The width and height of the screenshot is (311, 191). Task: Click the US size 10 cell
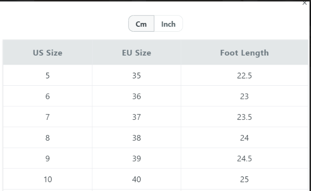pos(48,179)
